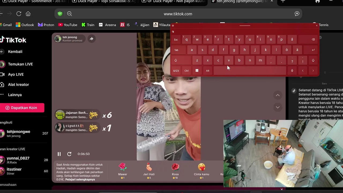Screen dimensions: 343x193
Task: Go to next LIVE with down chevron
Action: [x=278, y=107]
